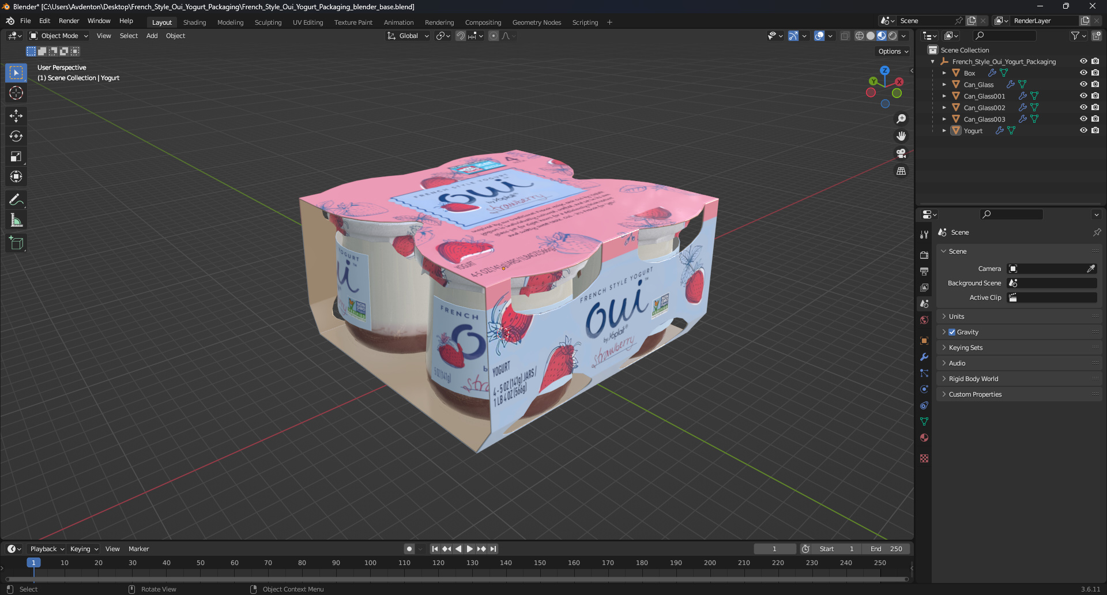This screenshot has height=595, width=1107.
Task: Open the Texture properties tab
Action: (x=924, y=458)
